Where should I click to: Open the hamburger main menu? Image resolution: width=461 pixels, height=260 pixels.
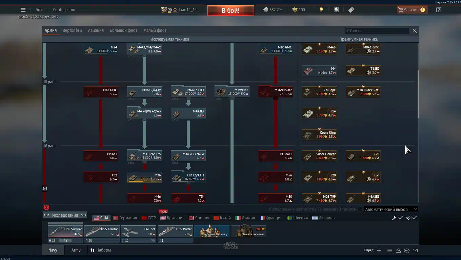(23, 10)
